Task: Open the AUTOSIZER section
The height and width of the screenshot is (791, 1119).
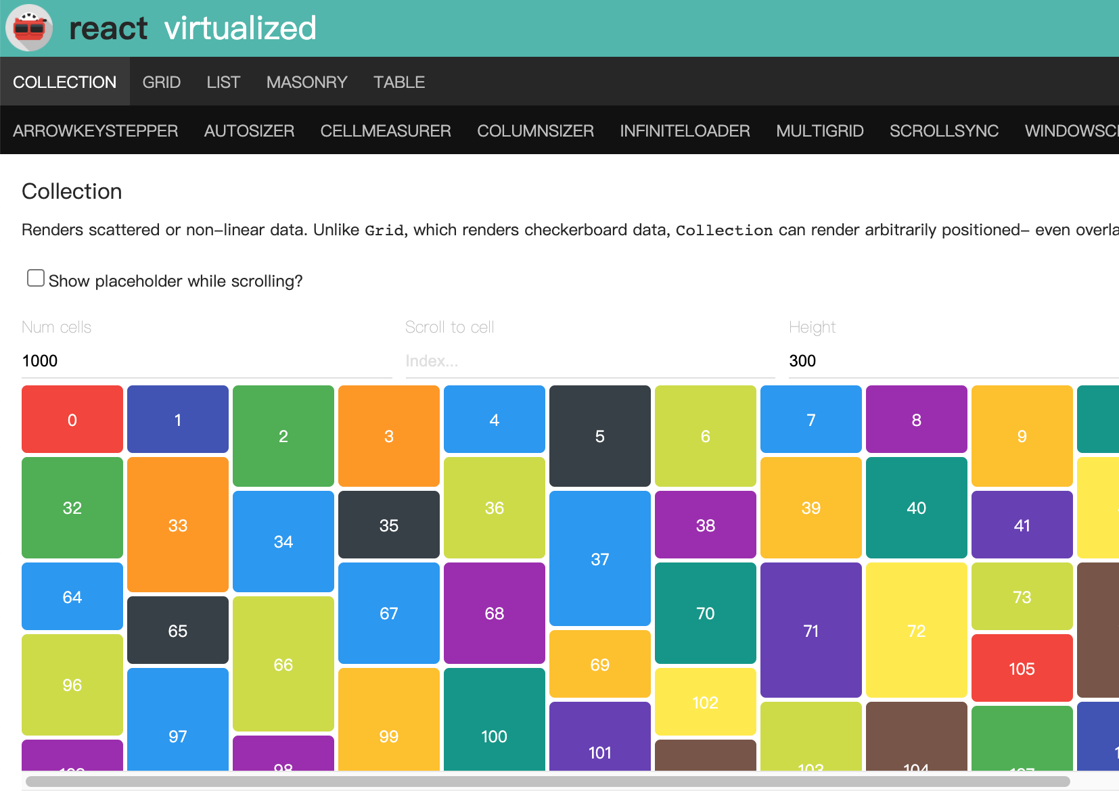Action: 250,130
